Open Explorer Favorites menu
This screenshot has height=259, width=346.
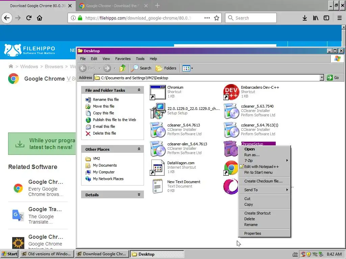pos(123,59)
